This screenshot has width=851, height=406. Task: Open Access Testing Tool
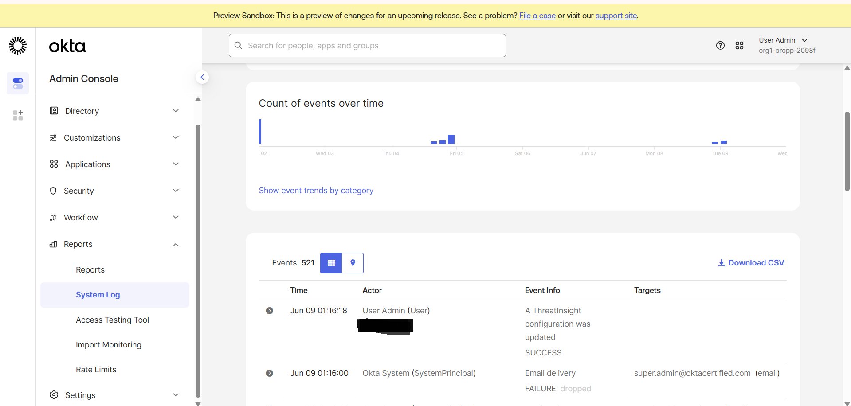[112, 320]
